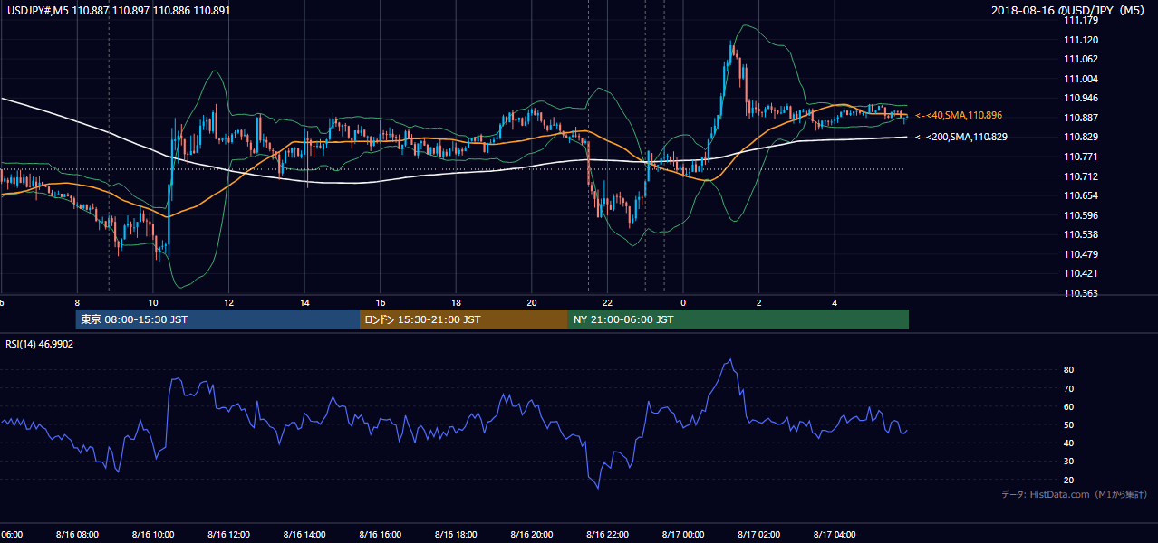1158x543 pixels.
Task: Select the orange 40 SMA 110.896 label
Action: pyautogui.click(x=959, y=116)
